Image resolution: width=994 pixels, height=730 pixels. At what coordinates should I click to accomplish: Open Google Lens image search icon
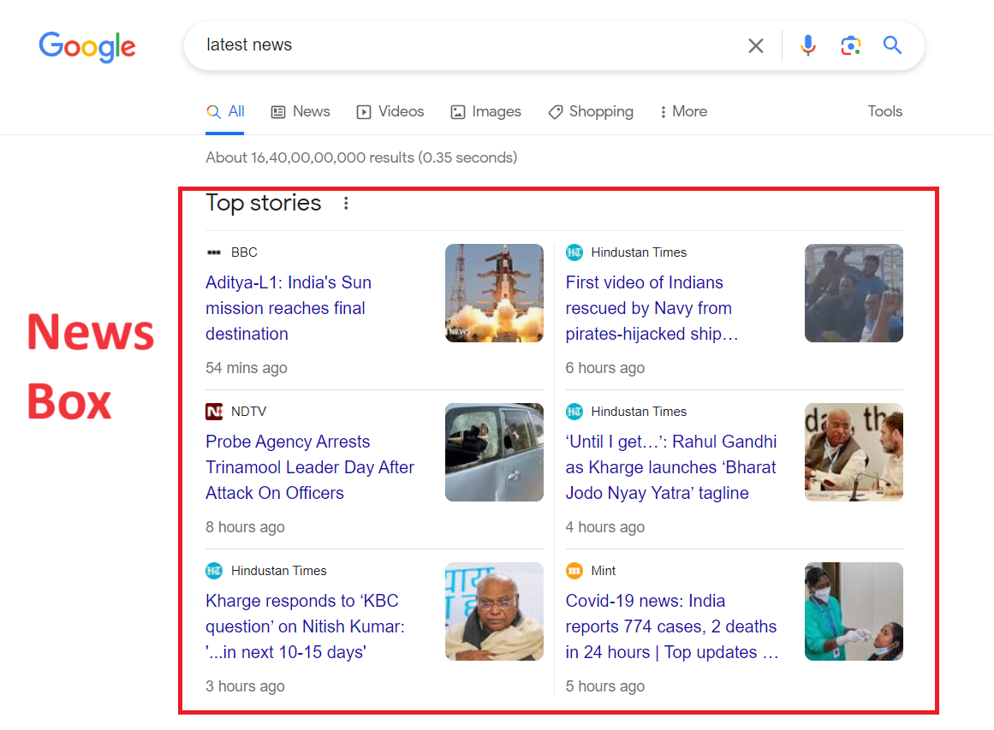pos(850,45)
